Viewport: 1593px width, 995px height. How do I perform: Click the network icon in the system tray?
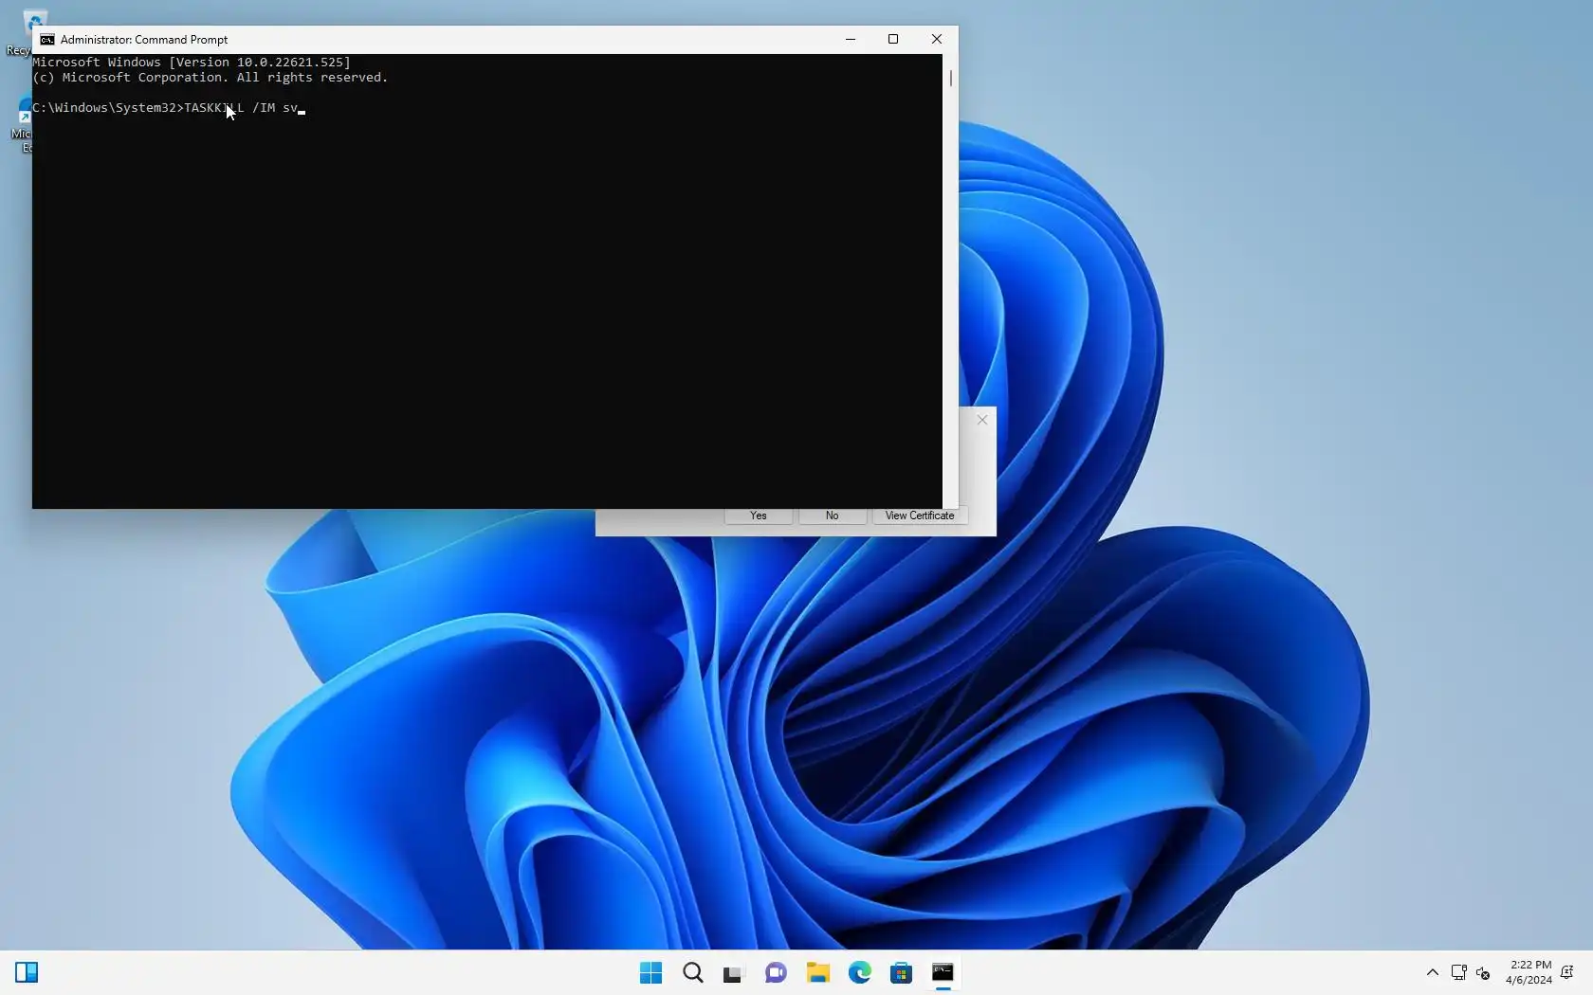point(1459,972)
